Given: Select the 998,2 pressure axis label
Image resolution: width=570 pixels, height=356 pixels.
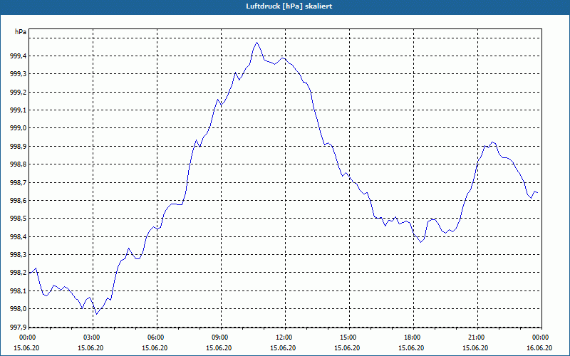Looking at the screenshot, I should [19, 273].
